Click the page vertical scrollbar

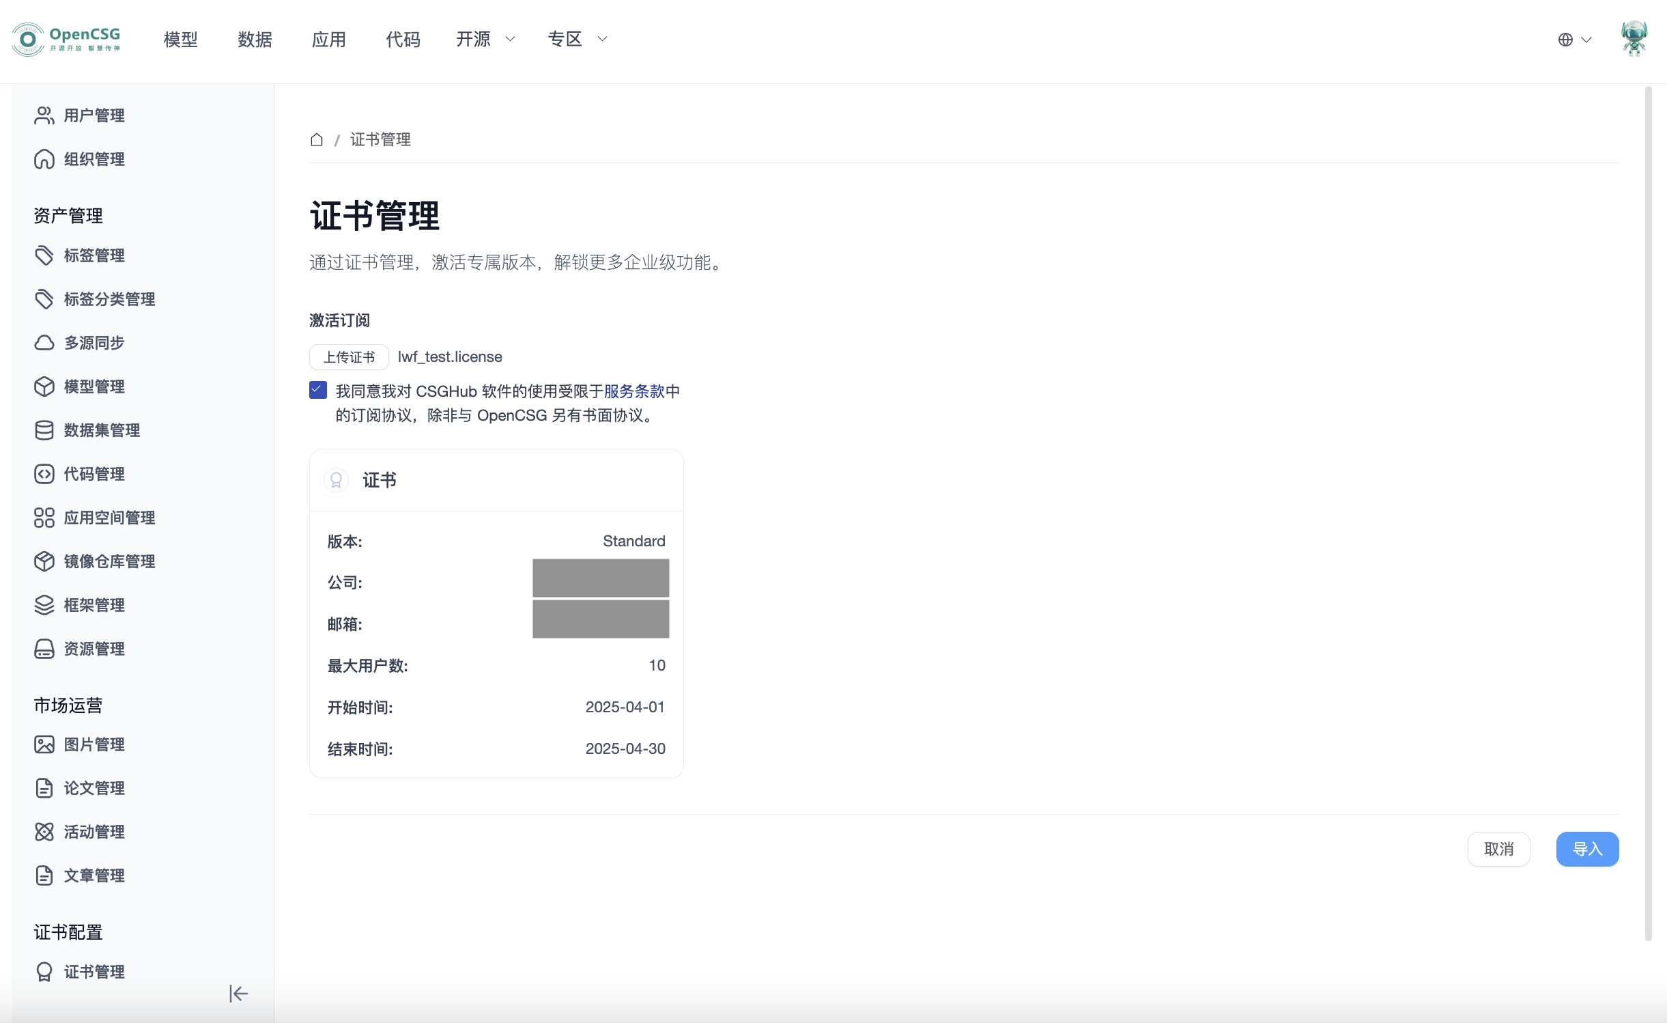(1649, 512)
